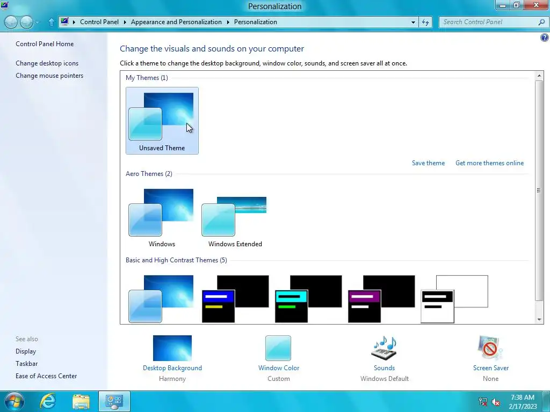Viewport: 550px width, 412px height.
Task: Click the theme list scrollbar thumb
Action: 539,190
